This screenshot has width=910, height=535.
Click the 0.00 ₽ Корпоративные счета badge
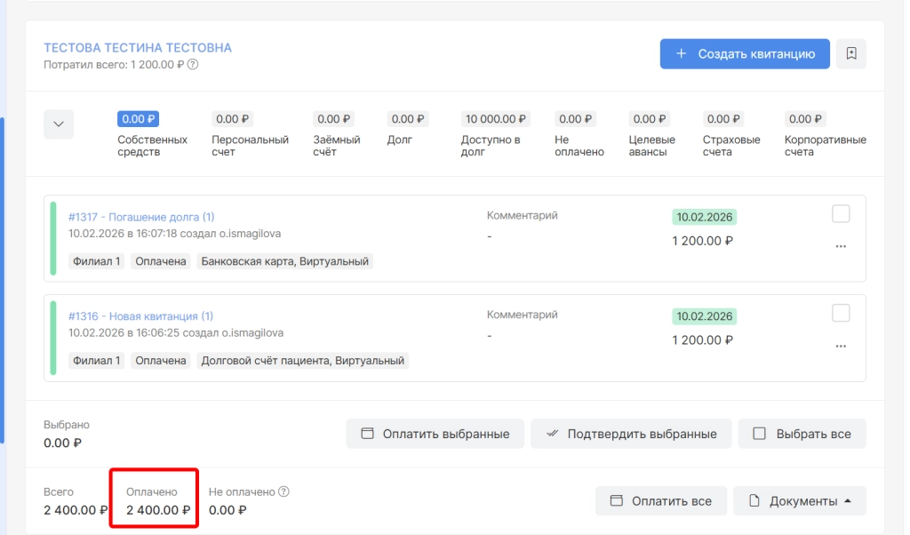806,119
